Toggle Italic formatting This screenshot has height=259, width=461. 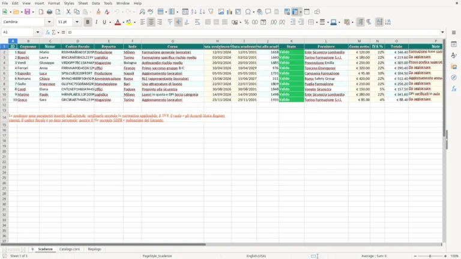tap(96, 22)
